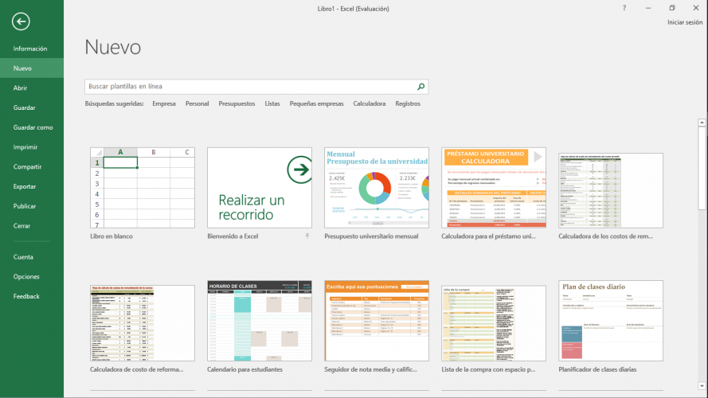Open the Compartir page

32,167
